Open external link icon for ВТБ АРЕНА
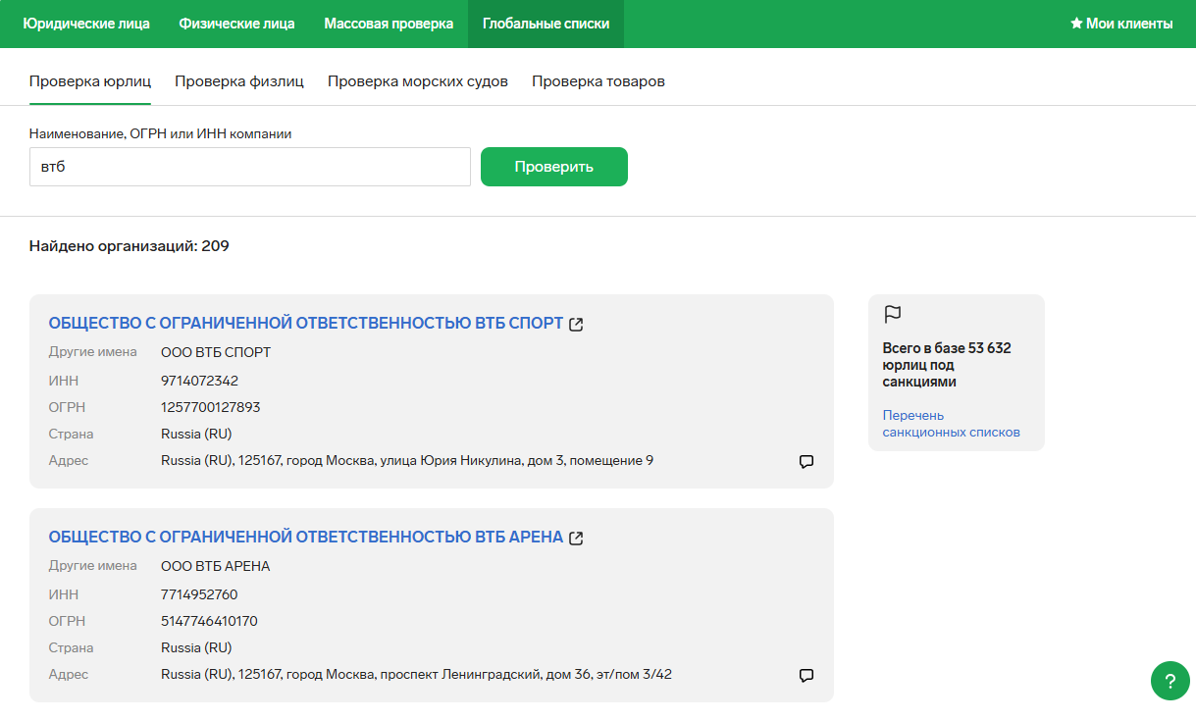 pos(577,539)
